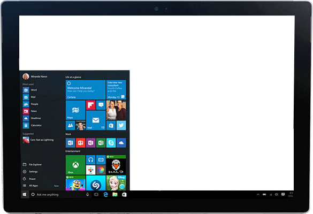This screenshot has height=214, width=313.
Task: Open the Groove Music headphones tile
Action: (90, 160)
